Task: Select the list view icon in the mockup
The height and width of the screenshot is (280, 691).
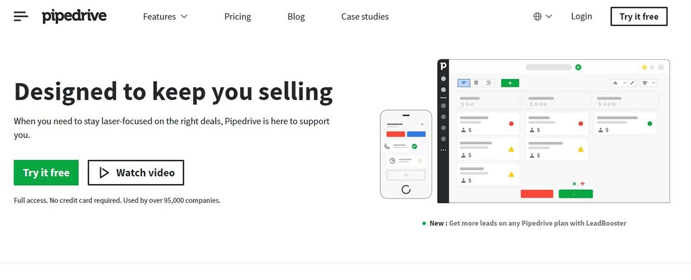Action: (476, 83)
